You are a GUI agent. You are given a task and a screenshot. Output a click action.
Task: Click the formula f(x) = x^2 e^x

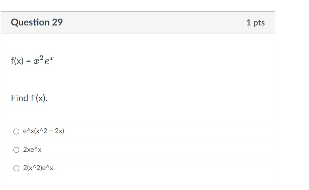pos(33,60)
